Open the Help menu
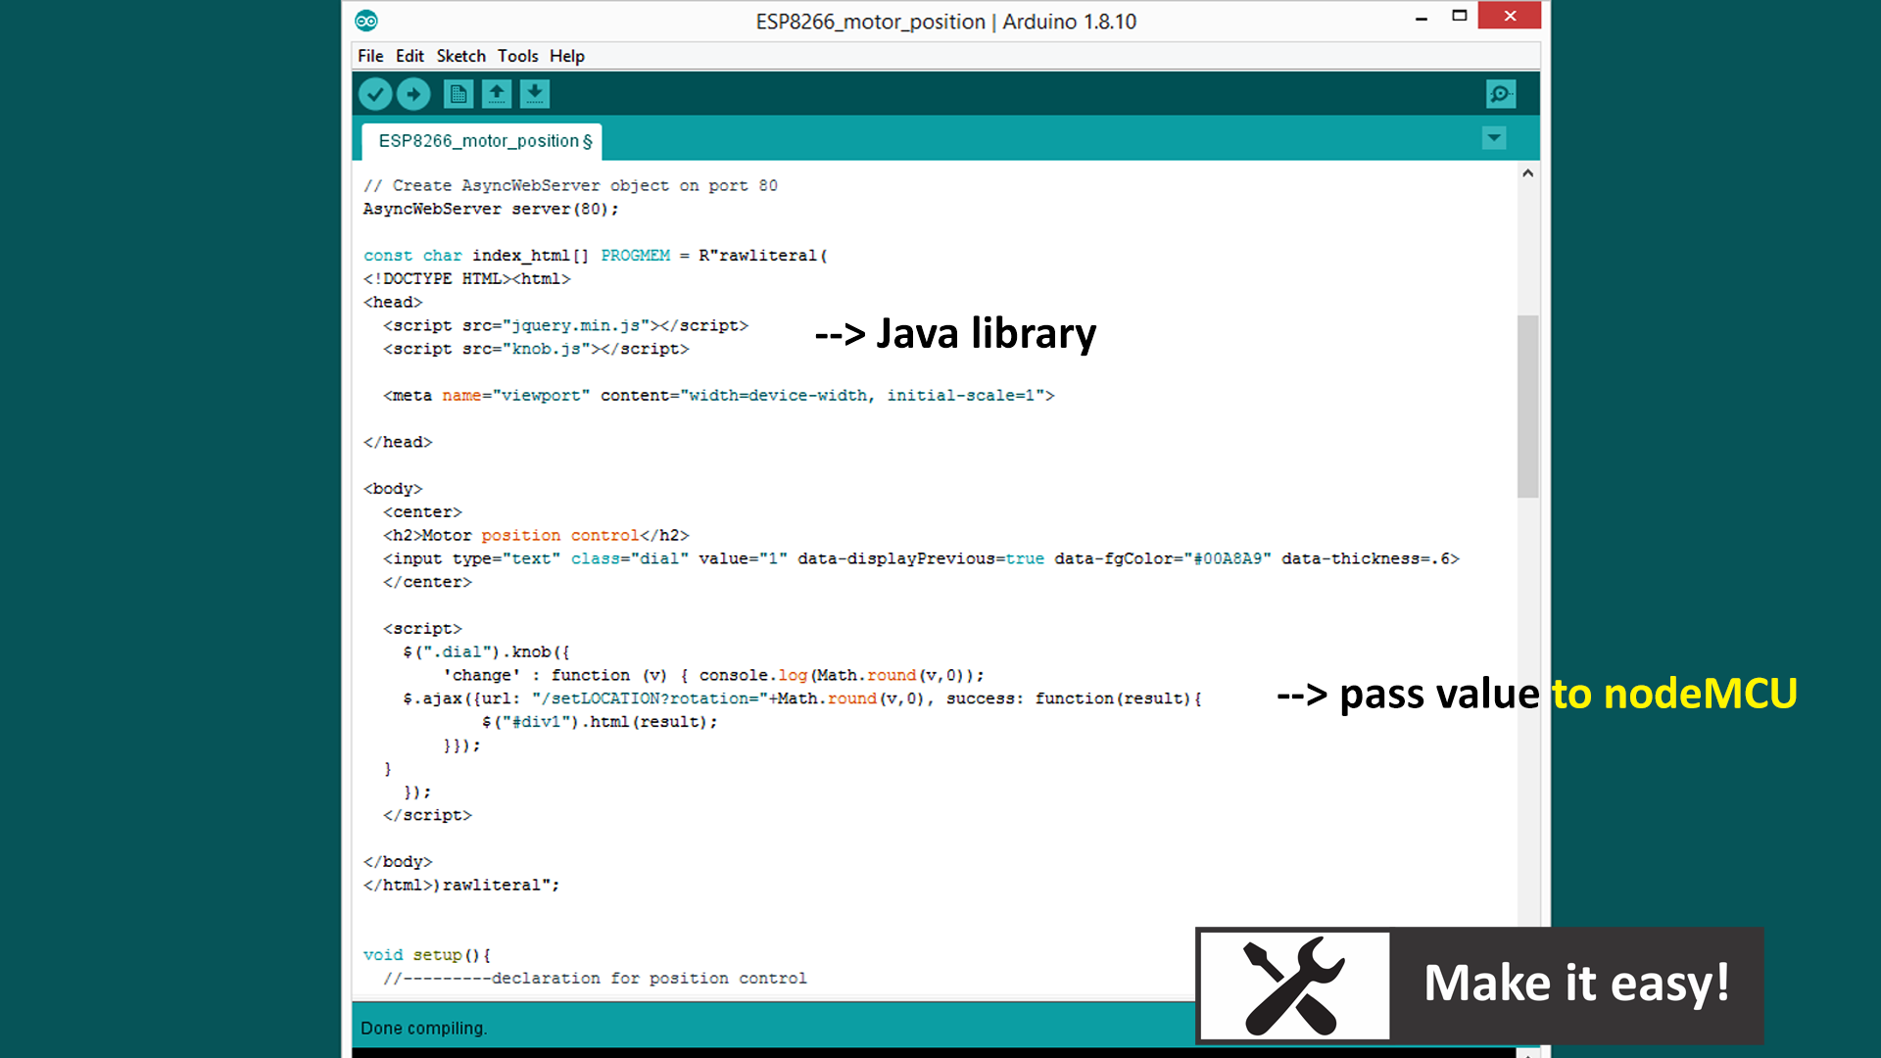The height and width of the screenshot is (1058, 1881). tap(566, 56)
